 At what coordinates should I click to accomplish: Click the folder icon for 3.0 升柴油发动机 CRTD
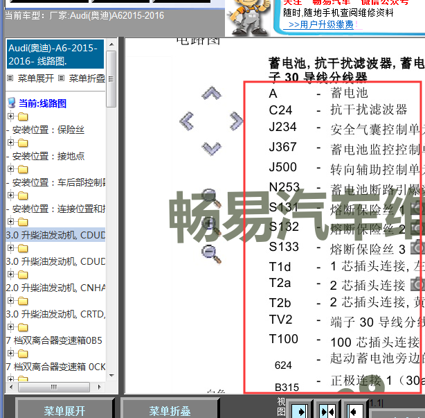point(23,302)
